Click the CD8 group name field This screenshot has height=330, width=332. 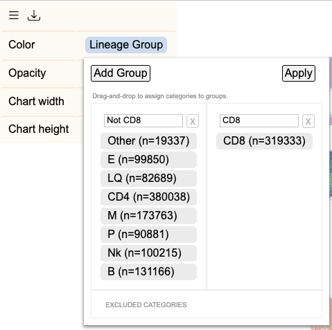[x=259, y=120]
